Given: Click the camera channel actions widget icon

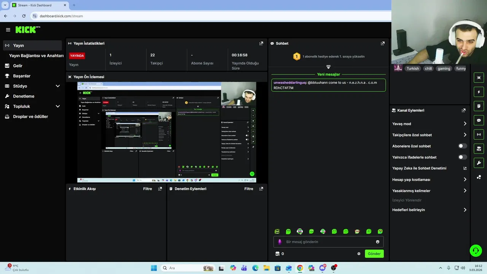Looking at the screenshot, I should click(x=479, y=148).
